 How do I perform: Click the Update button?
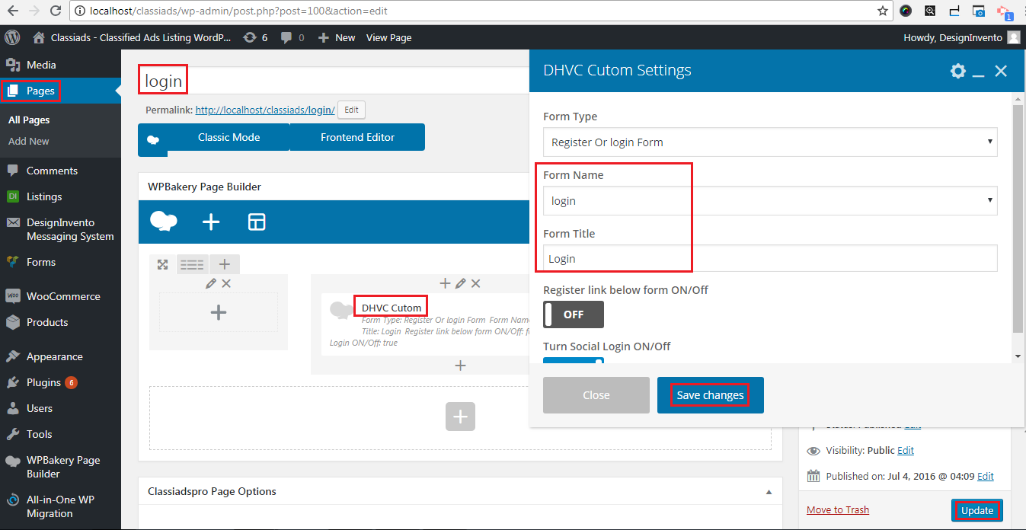coord(977,510)
